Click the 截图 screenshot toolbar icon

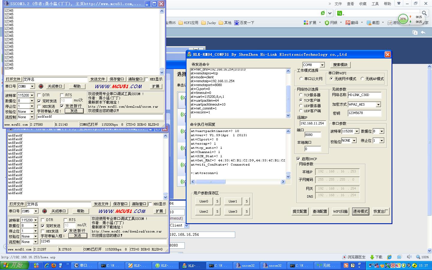pos(373,22)
